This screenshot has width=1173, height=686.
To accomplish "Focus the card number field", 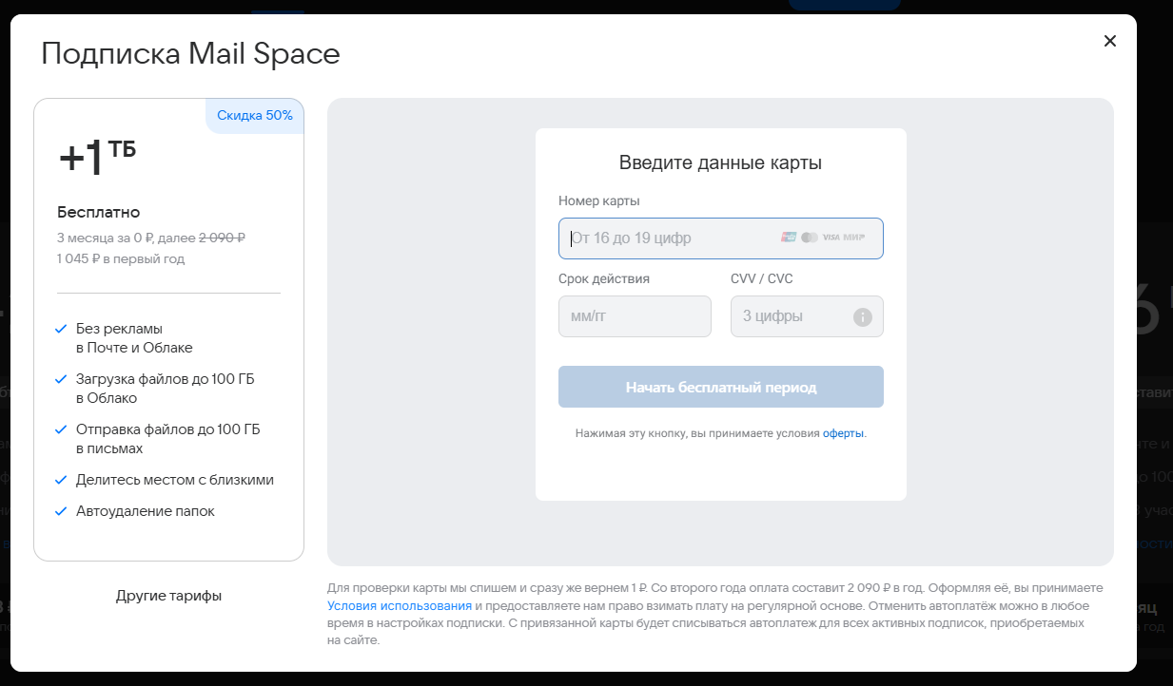I will click(x=721, y=238).
